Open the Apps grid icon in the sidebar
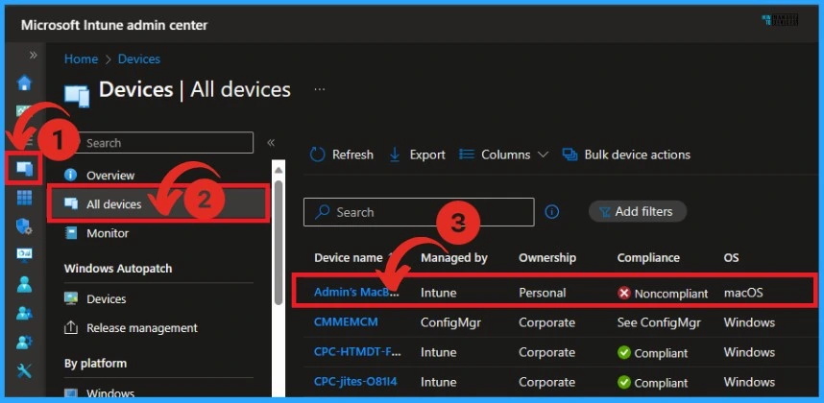The width and height of the screenshot is (824, 403). click(24, 198)
